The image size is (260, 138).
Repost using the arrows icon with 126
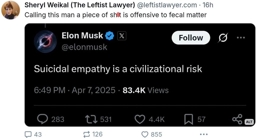86,134
